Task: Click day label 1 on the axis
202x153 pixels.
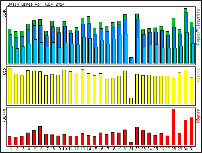Action: click(x=11, y=149)
